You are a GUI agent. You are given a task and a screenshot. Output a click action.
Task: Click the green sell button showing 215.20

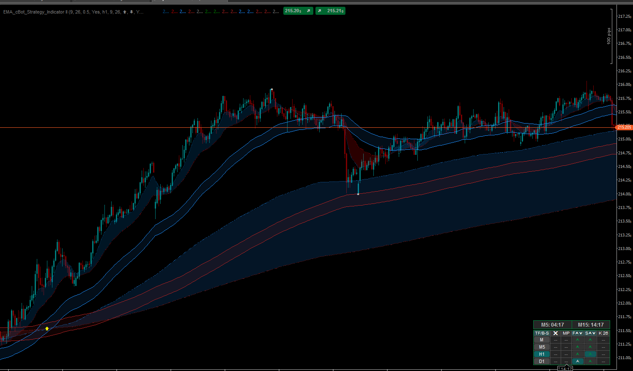click(298, 11)
